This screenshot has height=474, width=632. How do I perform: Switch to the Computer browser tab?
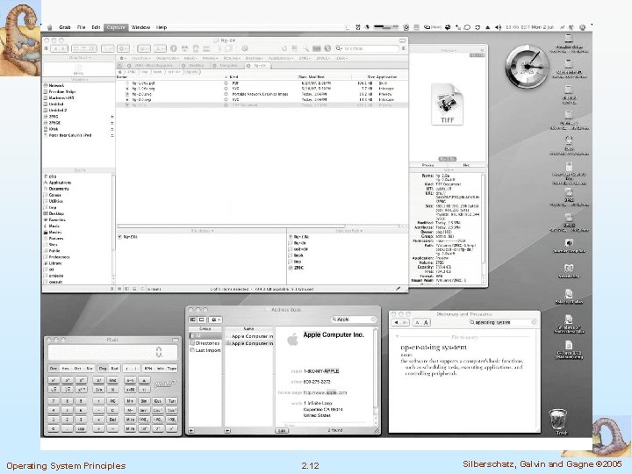228,65
